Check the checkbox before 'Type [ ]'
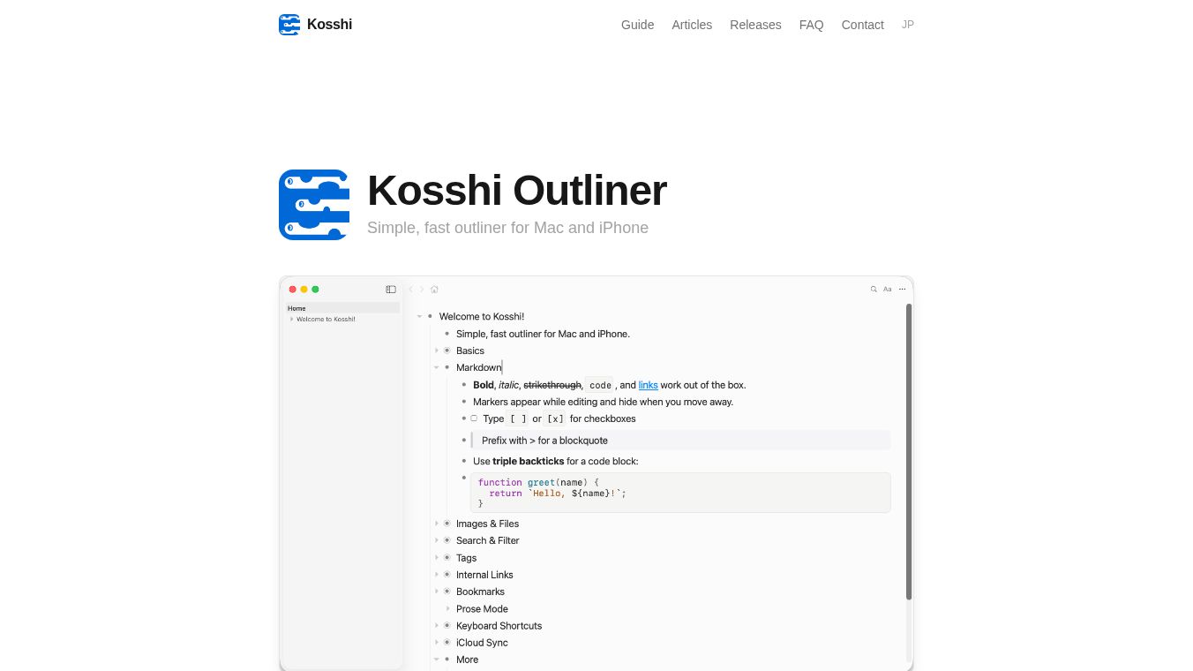Viewport: 1193px width, 671px height. (x=474, y=418)
